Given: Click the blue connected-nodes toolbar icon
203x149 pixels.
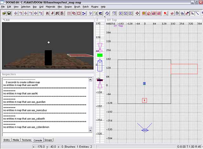Looking at the screenshot, I should tap(84, 13).
